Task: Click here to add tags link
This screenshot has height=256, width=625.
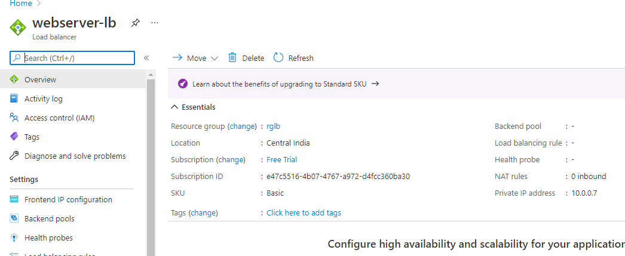Action: 304,212
